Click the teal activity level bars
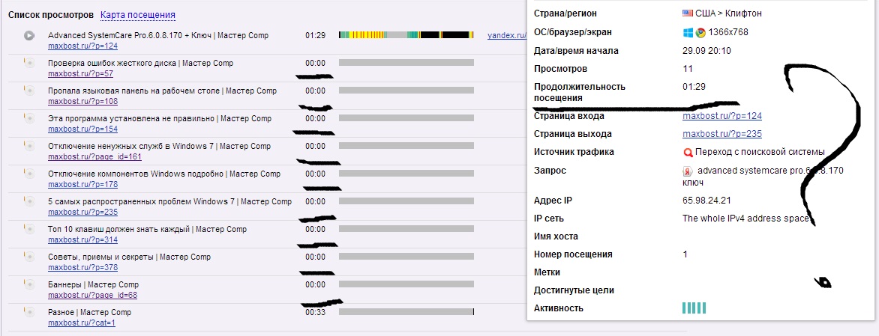This screenshot has width=879, height=336. point(694,308)
